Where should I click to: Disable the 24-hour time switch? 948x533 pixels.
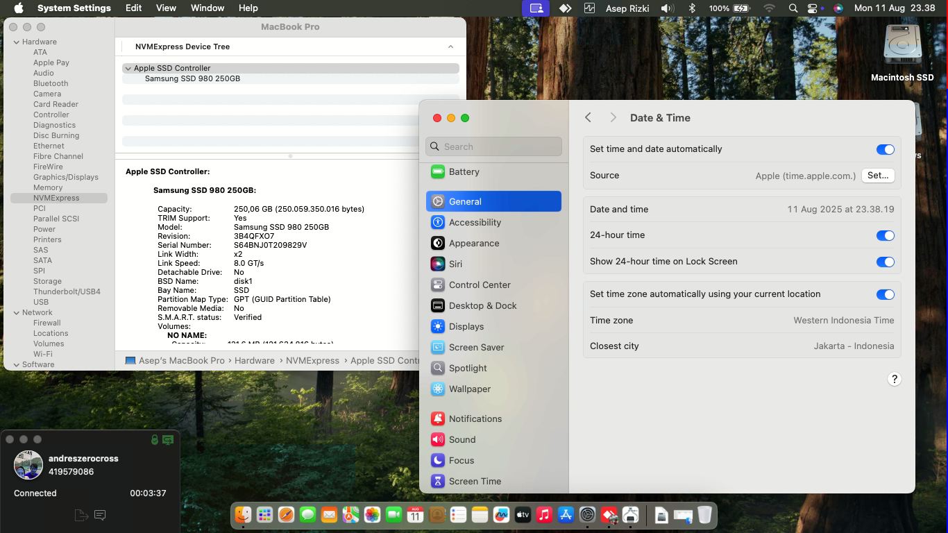pos(885,236)
